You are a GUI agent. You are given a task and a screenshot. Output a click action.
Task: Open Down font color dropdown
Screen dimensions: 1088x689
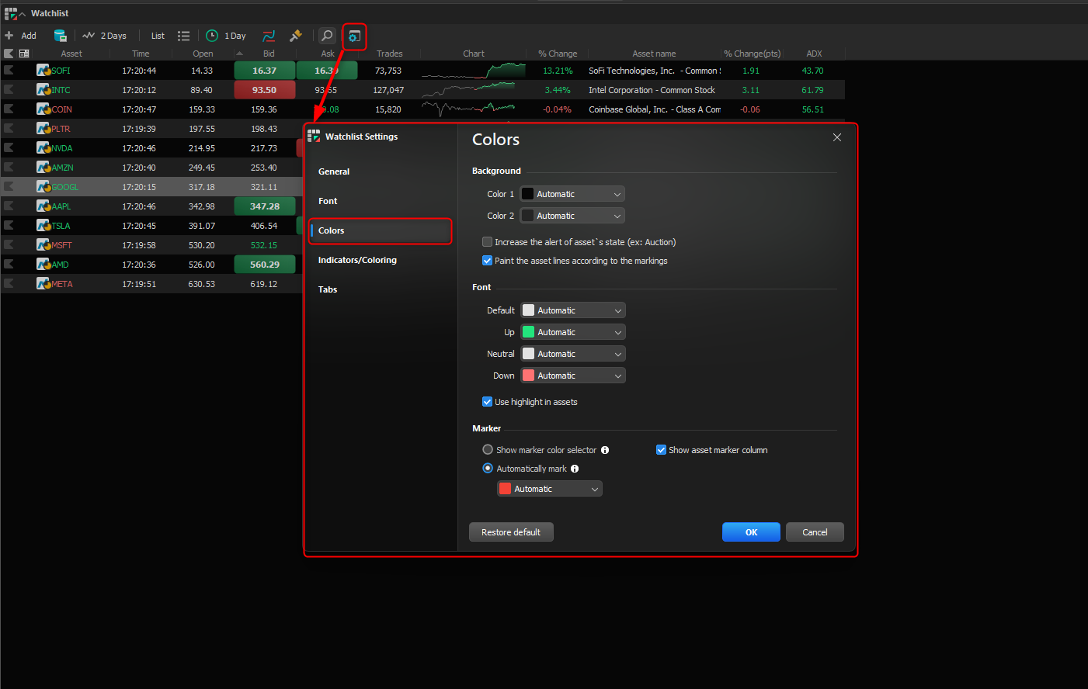pyautogui.click(x=573, y=376)
